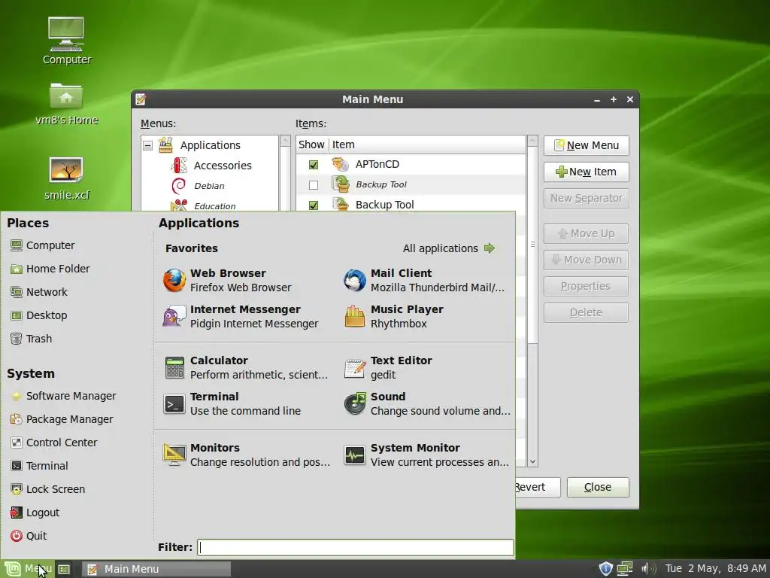Viewport: 770px width, 578px height.
Task: Click the Item column header
Action: tap(427, 144)
